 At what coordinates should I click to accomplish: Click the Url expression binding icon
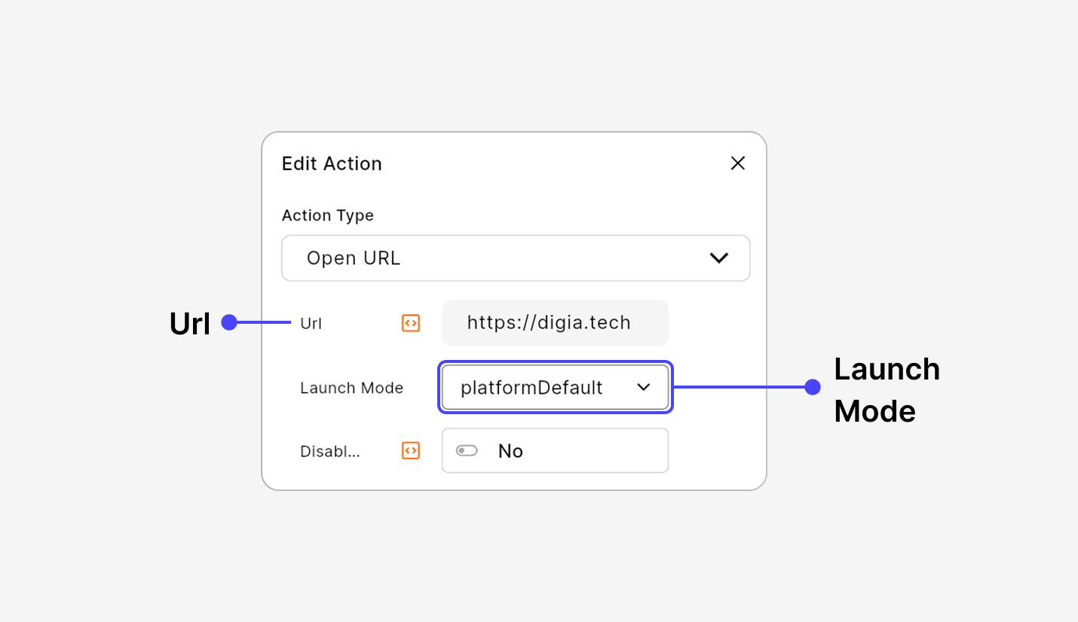point(410,323)
